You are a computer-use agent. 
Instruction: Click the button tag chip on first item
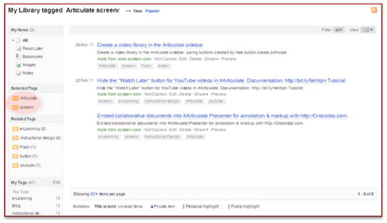point(164,66)
